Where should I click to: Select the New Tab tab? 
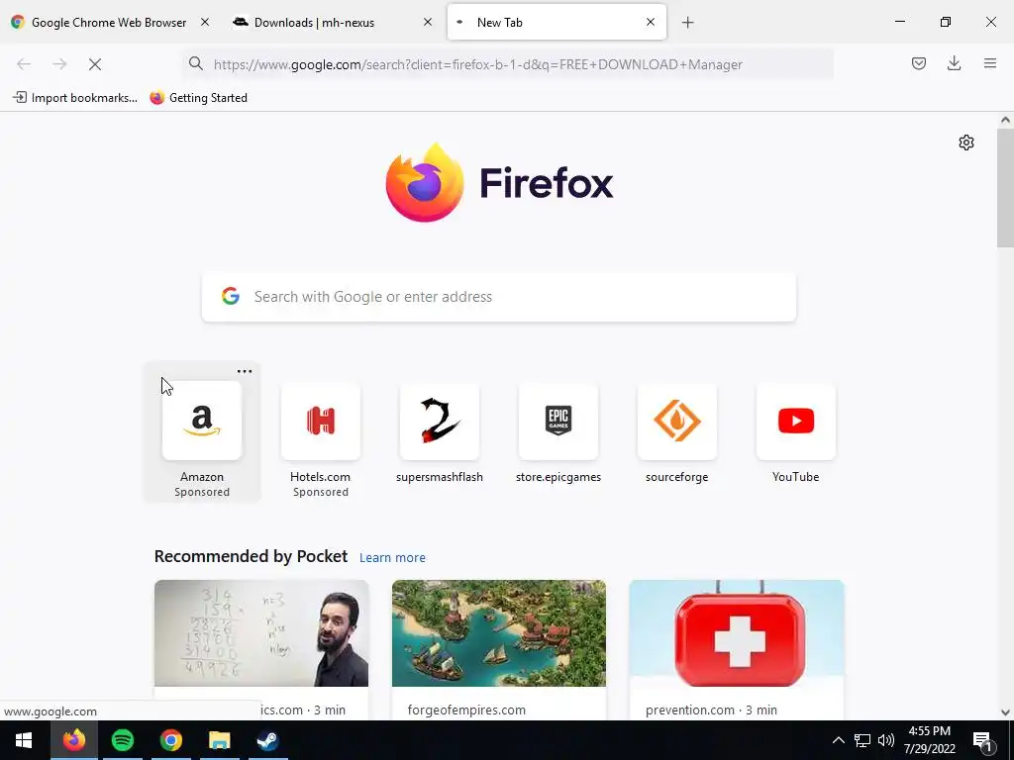(x=557, y=23)
